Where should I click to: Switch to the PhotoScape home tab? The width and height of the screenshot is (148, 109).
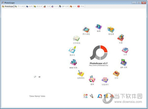pyautogui.click(x=8, y=6)
